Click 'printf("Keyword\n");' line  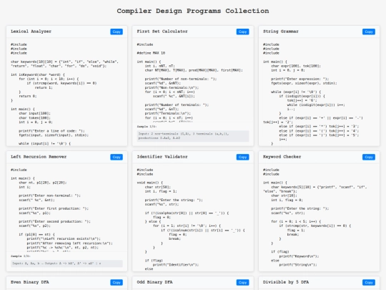299,256
